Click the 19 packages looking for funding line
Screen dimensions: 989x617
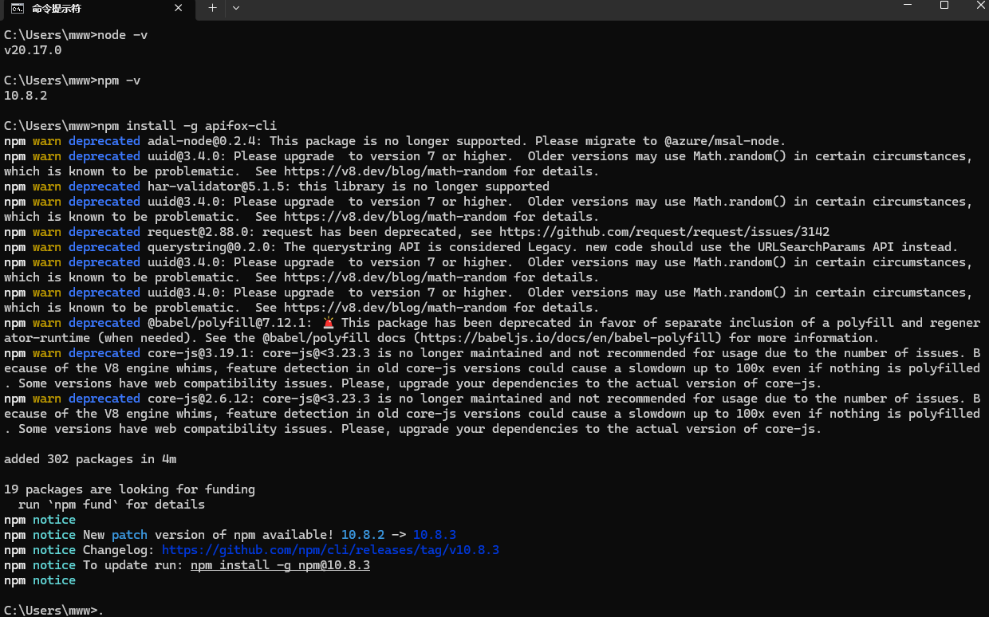coord(129,489)
